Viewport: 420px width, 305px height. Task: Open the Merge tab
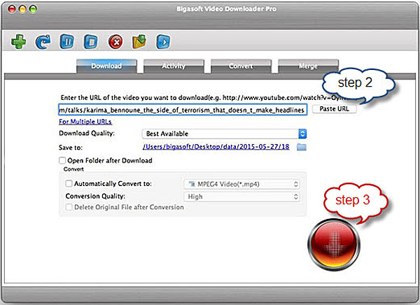click(308, 66)
